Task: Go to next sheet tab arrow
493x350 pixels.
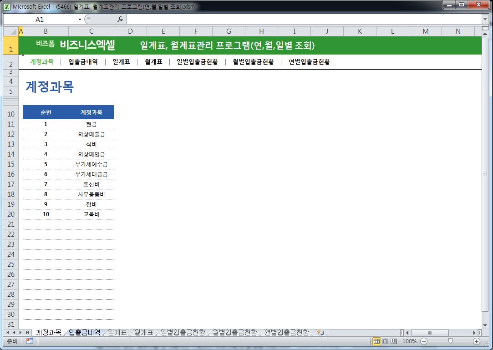Action: pyautogui.click(x=20, y=332)
